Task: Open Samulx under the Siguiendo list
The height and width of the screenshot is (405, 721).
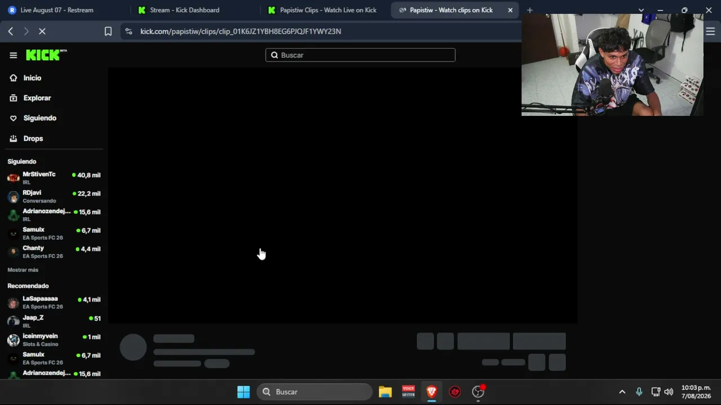Action: [x=54, y=233]
